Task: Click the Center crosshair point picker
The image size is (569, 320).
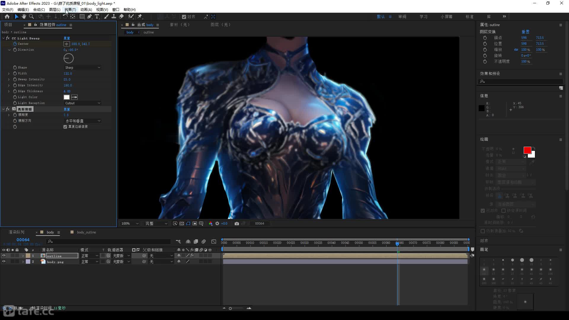Action: [67, 44]
